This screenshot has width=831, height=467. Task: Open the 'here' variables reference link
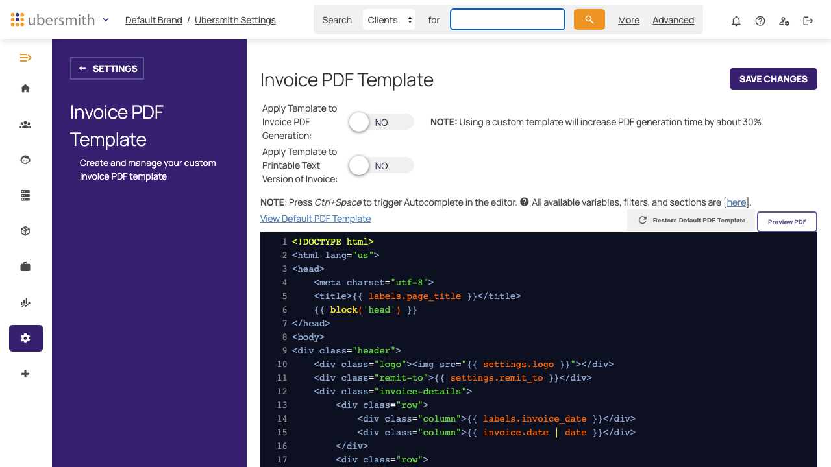(x=736, y=202)
